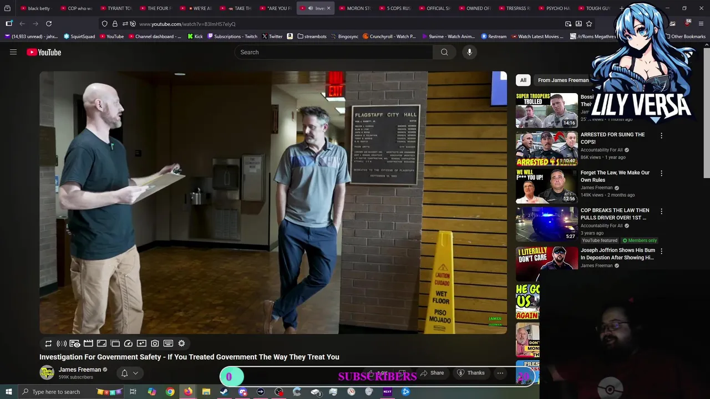This screenshot has width=710, height=399.
Task: Open more actions ellipsis beside Thanks button
Action: [x=500, y=373]
